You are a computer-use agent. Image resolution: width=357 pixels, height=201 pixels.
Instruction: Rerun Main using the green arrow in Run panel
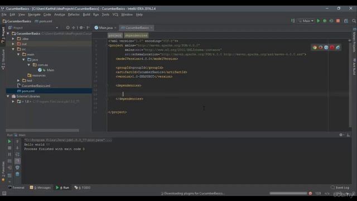click(9, 141)
